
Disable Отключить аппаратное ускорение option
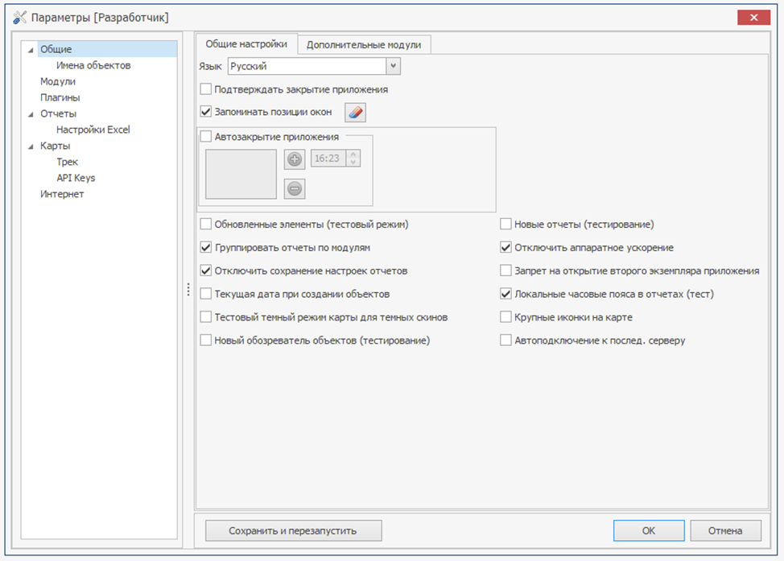pyautogui.click(x=506, y=248)
